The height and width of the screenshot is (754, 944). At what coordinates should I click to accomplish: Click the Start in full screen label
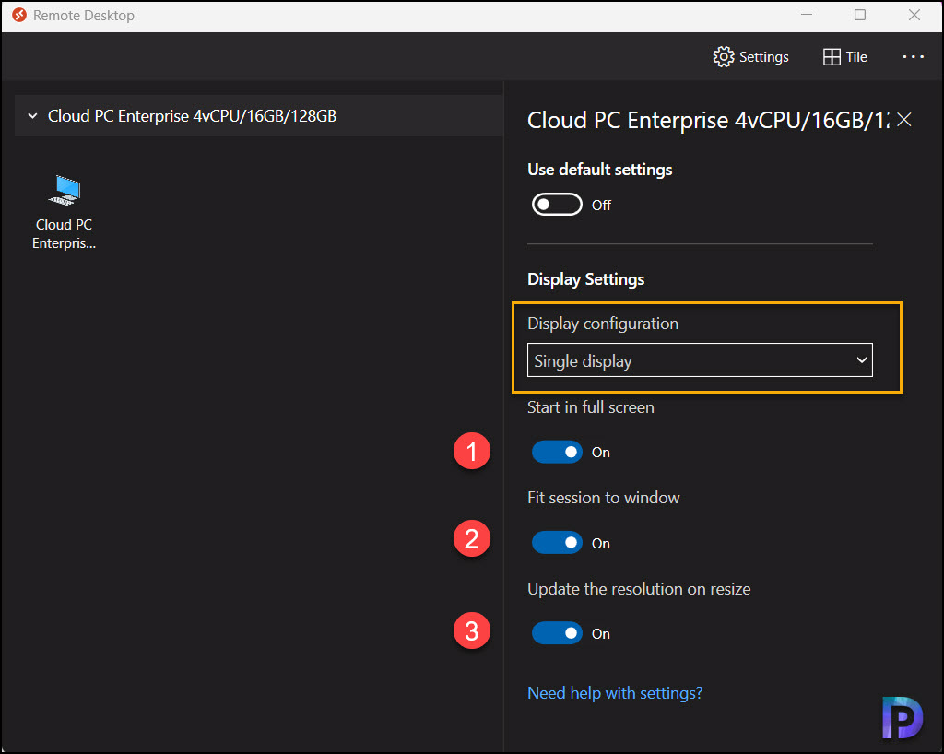tap(591, 407)
